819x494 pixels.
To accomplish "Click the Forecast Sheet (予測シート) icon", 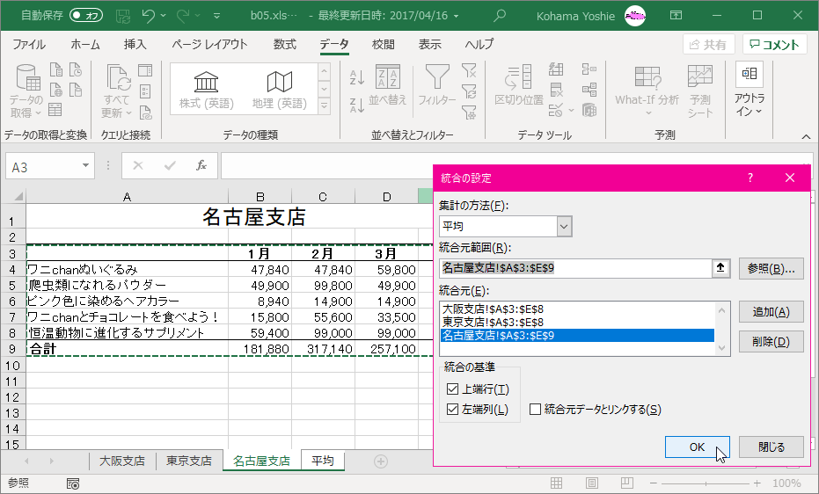I will coord(700,78).
